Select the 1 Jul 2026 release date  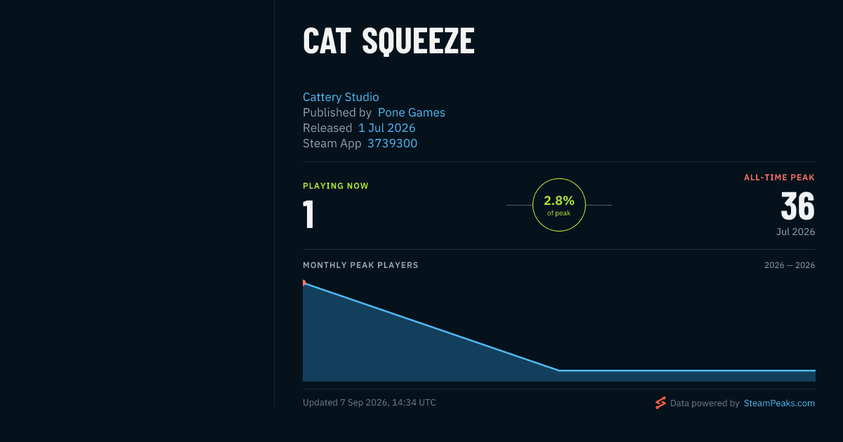(387, 128)
